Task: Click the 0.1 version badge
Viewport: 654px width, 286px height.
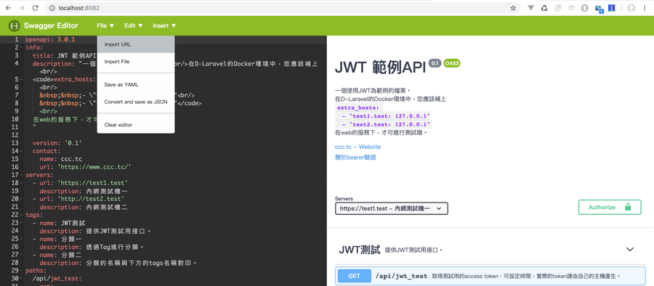Action: pyautogui.click(x=435, y=63)
